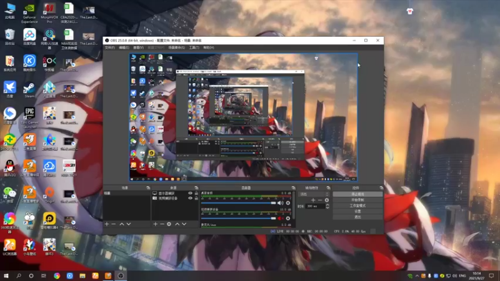Viewport: 500px width, 281px height.
Task: Move scene up using Scenes panel up arrow
Action: (122, 224)
